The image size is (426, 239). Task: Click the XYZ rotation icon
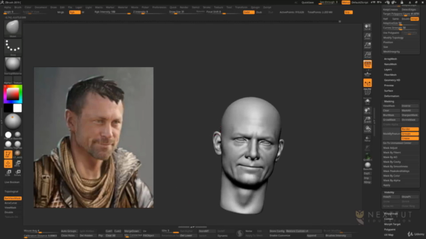(x=367, y=92)
